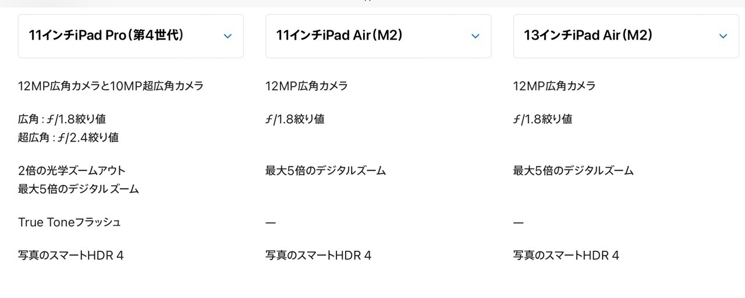Click 最大5倍のデジタルズーム under 13インチiPad Air

point(573,171)
